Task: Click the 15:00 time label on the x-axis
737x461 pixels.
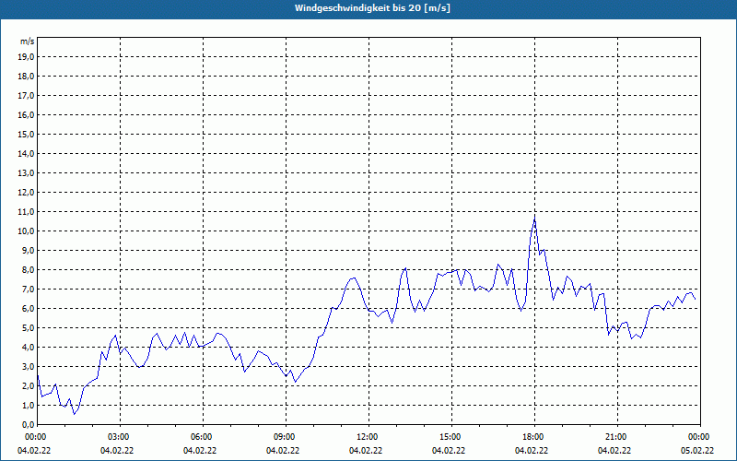Action: (x=451, y=437)
